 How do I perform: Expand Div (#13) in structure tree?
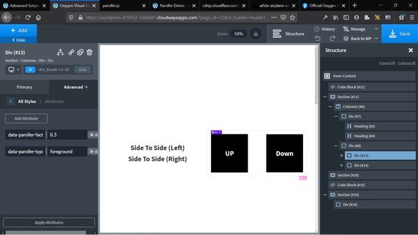(x=342, y=155)
